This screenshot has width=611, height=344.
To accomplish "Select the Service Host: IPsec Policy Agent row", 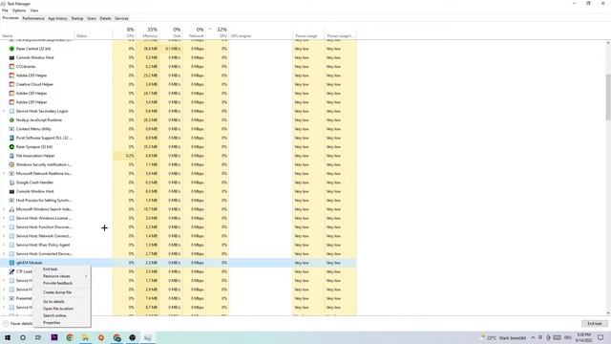I will [179, 245].
